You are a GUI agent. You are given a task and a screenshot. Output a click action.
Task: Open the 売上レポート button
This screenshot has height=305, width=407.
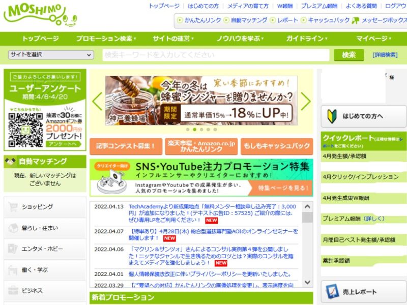[x=363, y=291]
